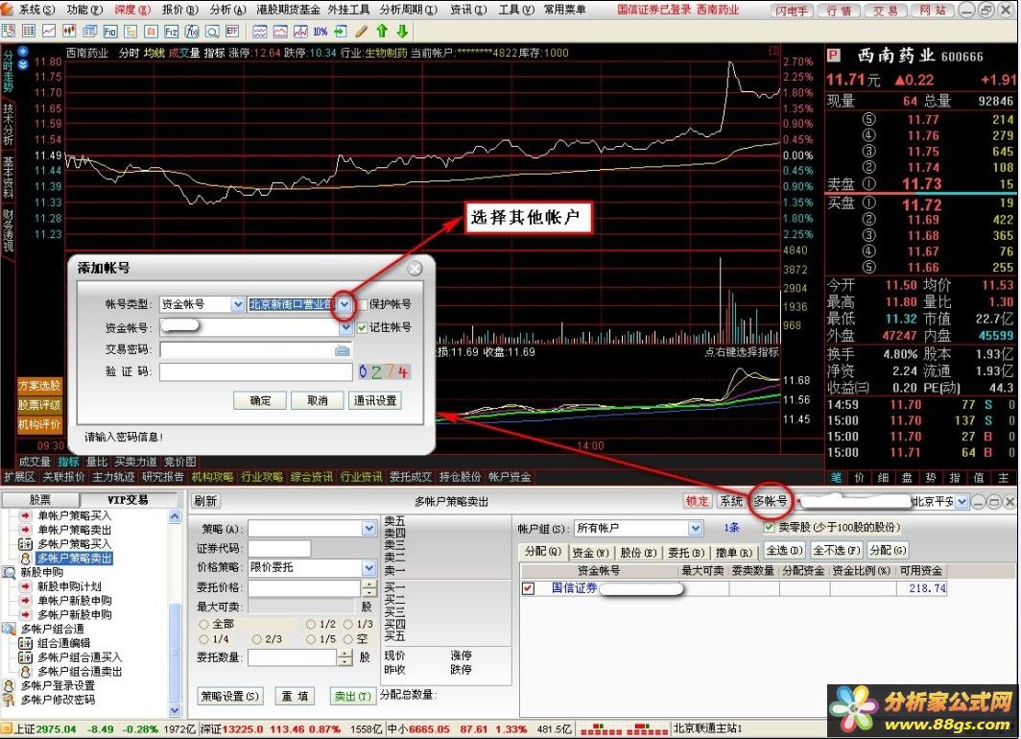
Task: Toggle 保护帐号 checkbox in dialog
Action: [x=363, y=304]
